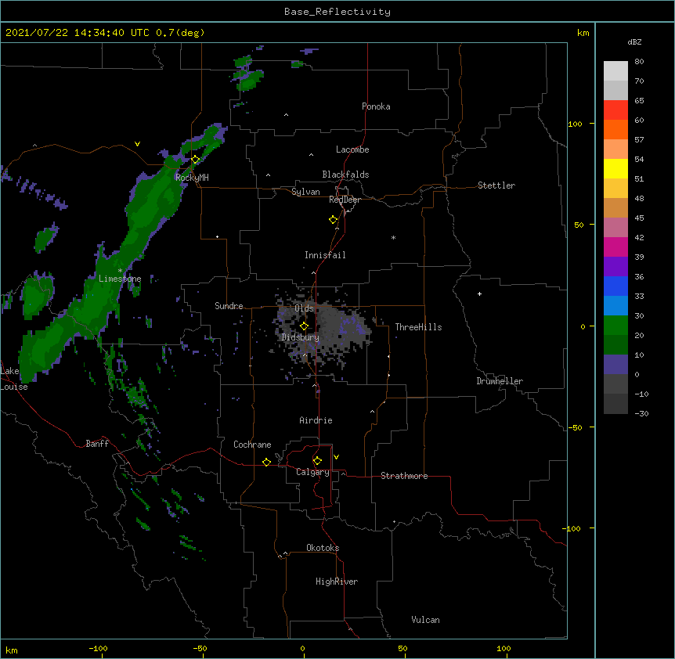Select the indigo 10 dBZ legend swatch
Image resolution: width=675 pixels, height=659 pixels.
pyautogui.click(x=615, y=365)
